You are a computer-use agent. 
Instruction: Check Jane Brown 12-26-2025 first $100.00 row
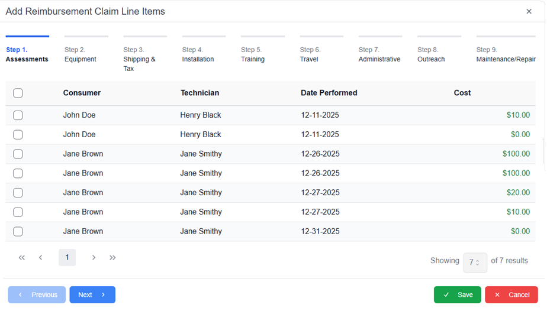coord(18,154)
